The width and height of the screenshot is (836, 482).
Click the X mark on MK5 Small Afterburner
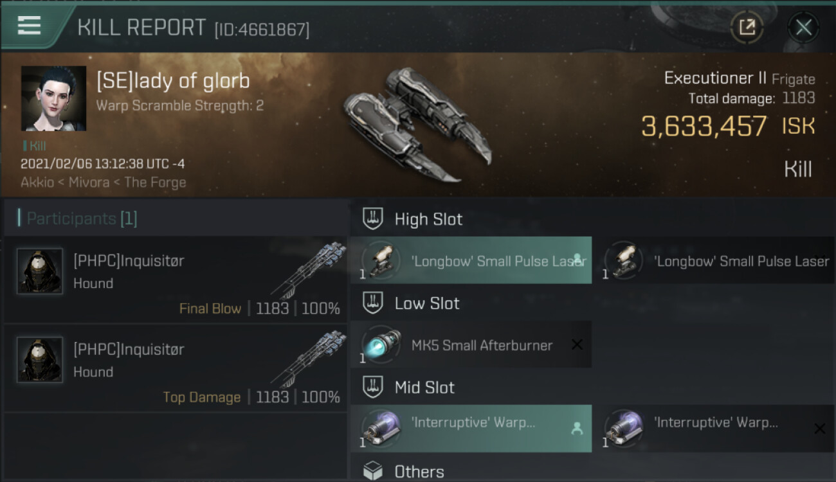[x=577, y=345]
